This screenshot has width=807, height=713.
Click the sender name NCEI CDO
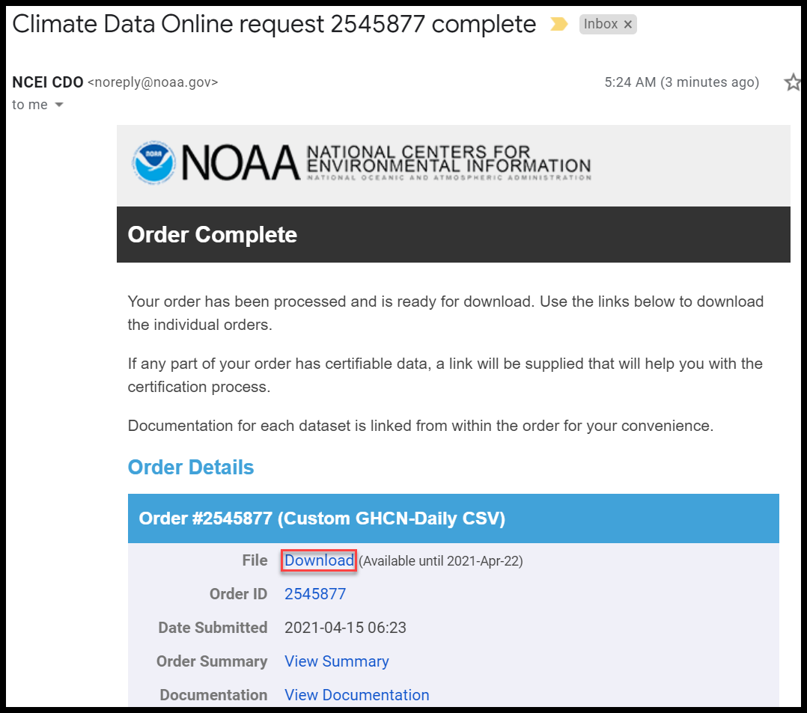click(47, 82)
